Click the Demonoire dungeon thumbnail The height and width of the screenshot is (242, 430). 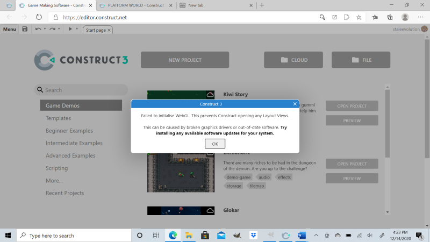tap(181, 173)
